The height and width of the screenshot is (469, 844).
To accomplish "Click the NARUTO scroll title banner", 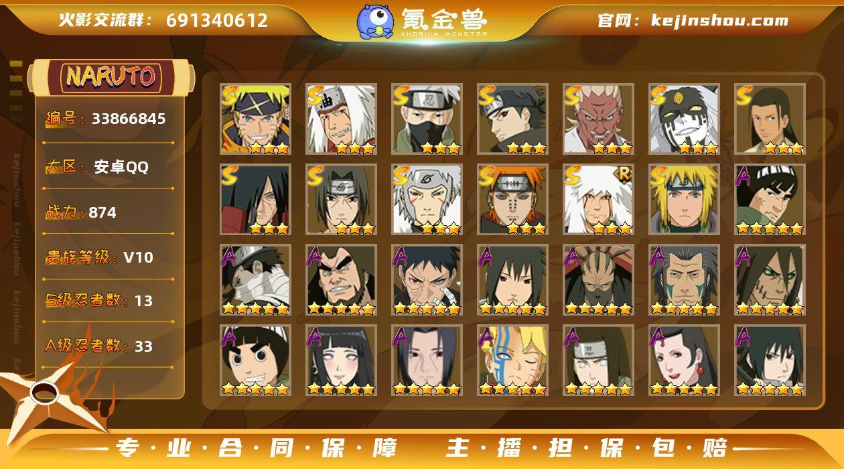I will [111, 78].
